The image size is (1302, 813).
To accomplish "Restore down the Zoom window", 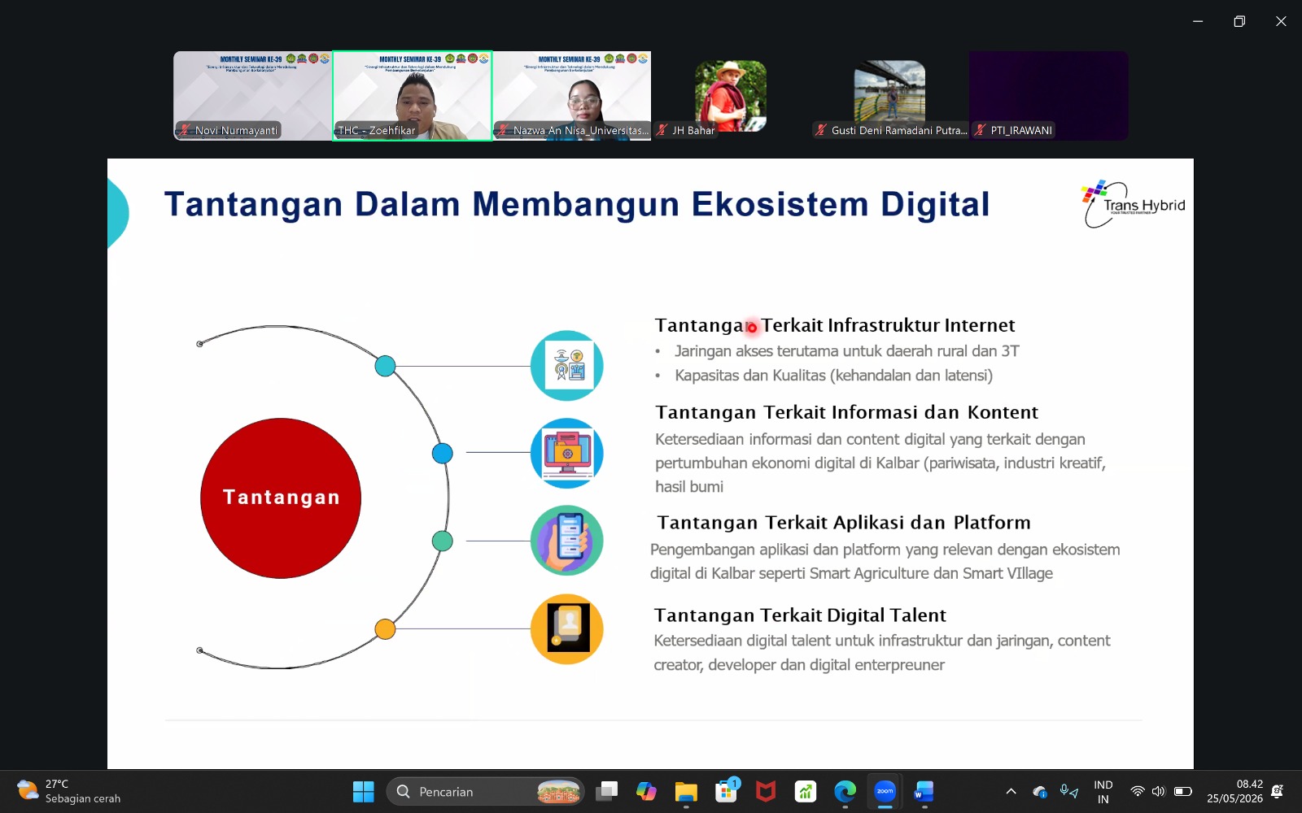I will (1239, 21).
